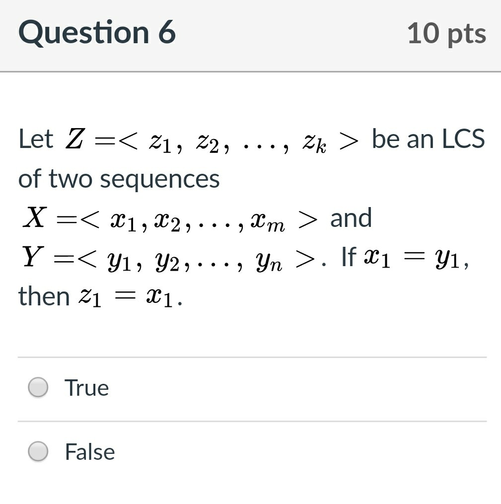Click the Question 6 heading
The height and width of the screenshot is (504, 501).
97,32
